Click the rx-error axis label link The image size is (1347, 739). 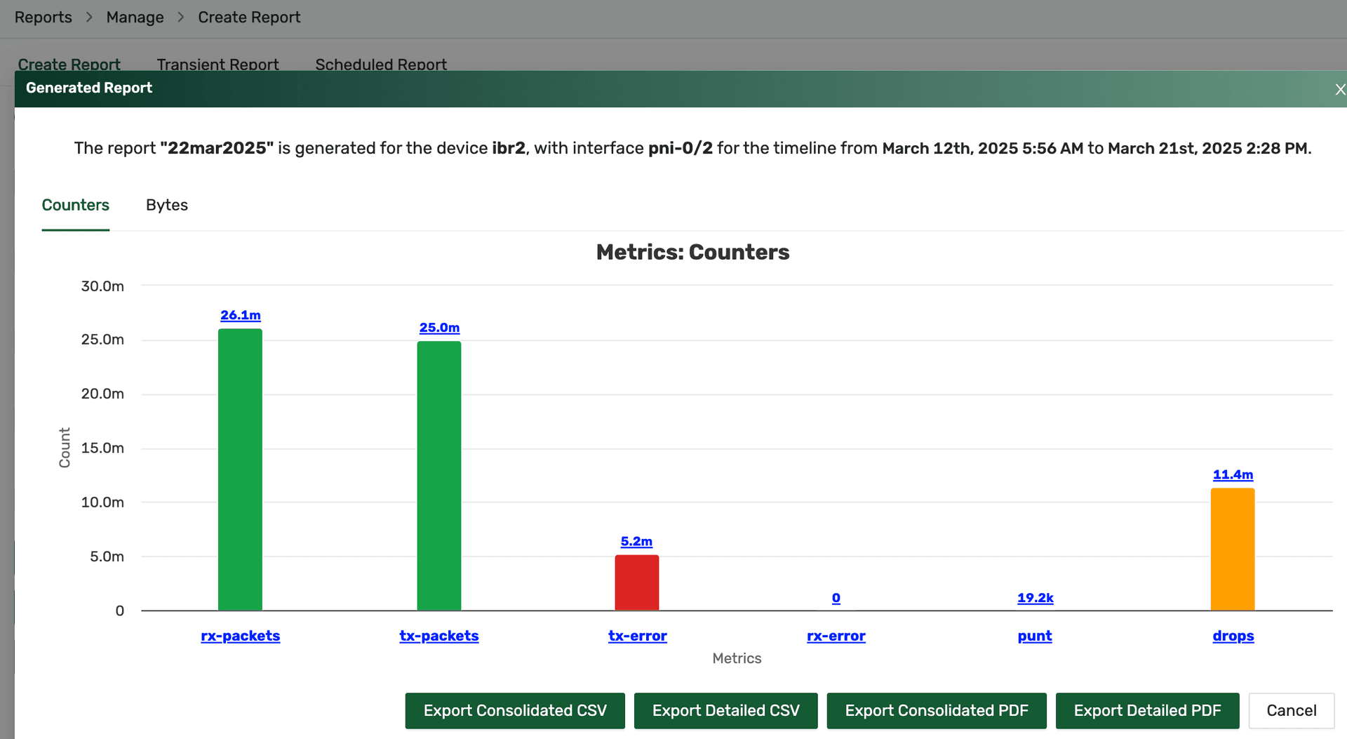click(836, 636)
